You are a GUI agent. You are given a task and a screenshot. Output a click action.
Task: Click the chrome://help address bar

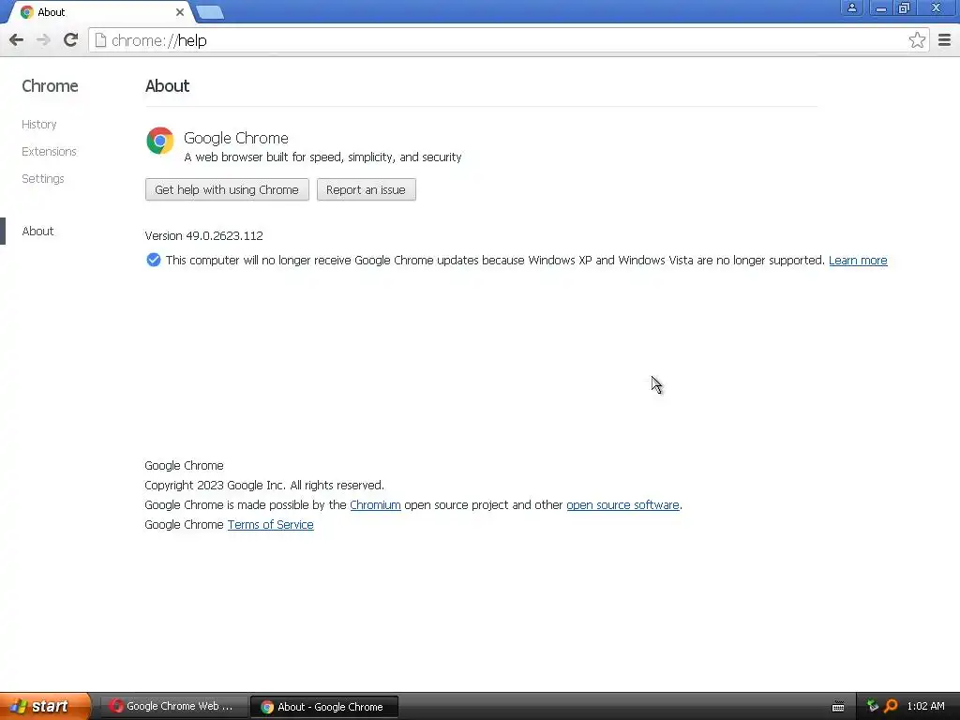pos(508,40)
